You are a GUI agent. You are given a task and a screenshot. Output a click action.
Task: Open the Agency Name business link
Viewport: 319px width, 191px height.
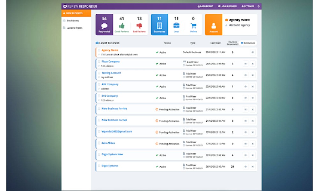(x=110, y=50)
